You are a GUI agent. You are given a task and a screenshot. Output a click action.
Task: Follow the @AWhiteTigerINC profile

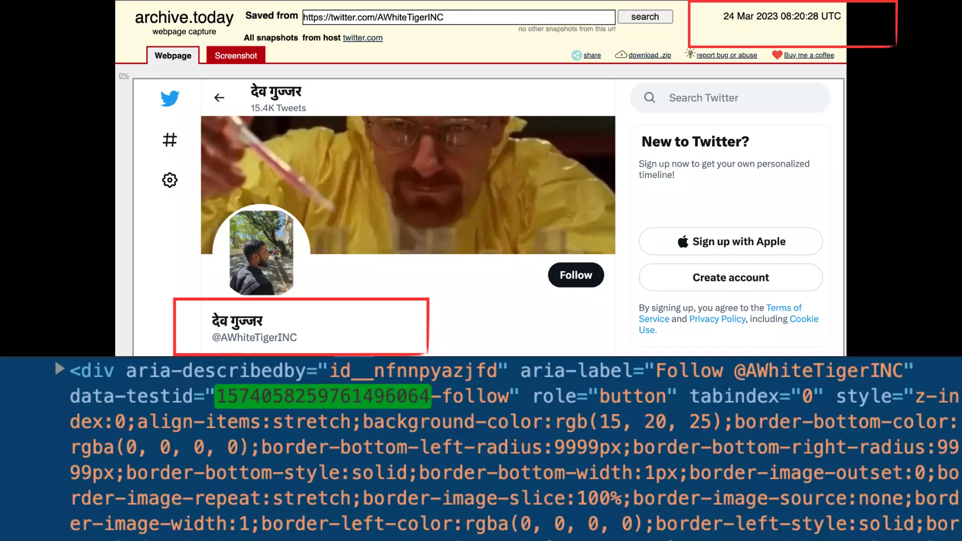click(x=576, y=275)
